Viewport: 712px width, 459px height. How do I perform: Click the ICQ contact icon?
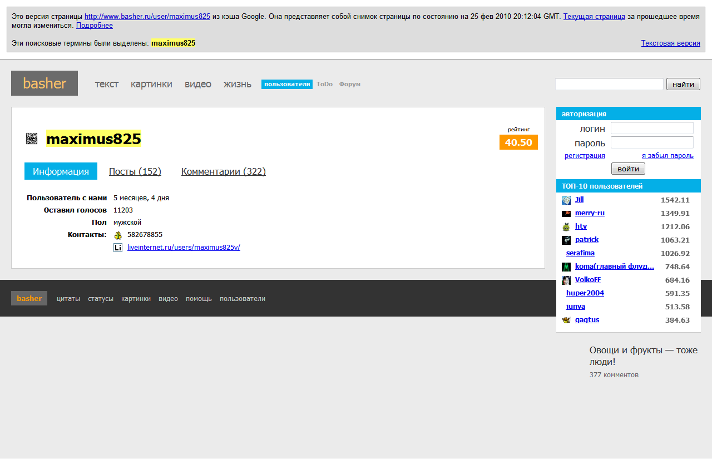coord(118,235)
